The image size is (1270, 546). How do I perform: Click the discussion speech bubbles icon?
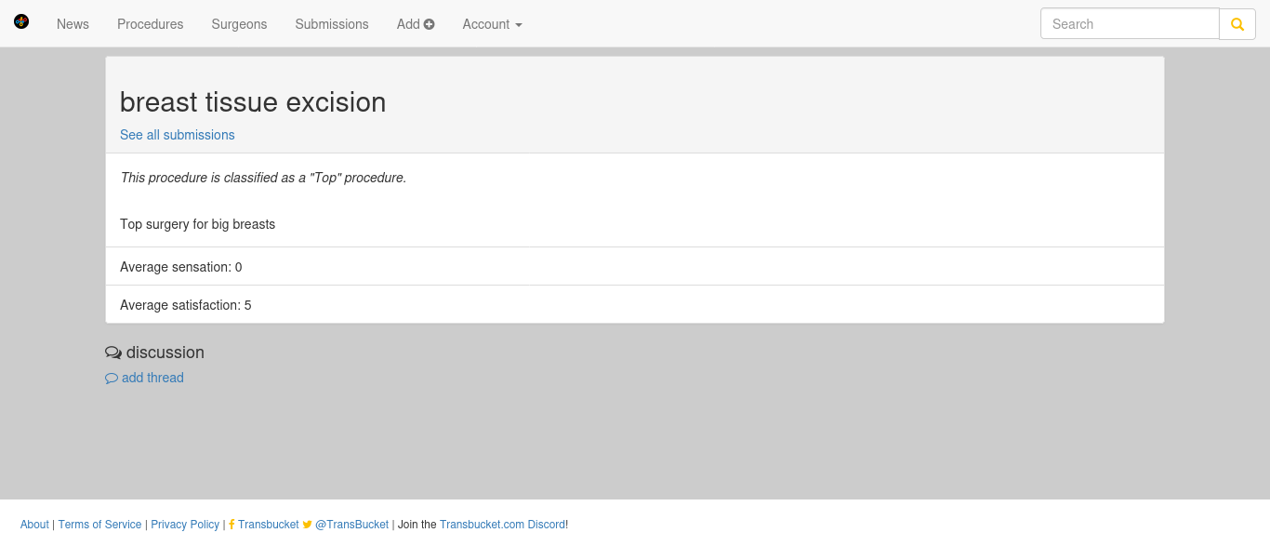click(x=113, y=353)
